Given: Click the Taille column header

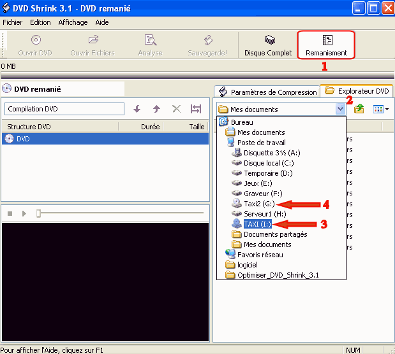Looking at the screenshot, I should 186,127.
